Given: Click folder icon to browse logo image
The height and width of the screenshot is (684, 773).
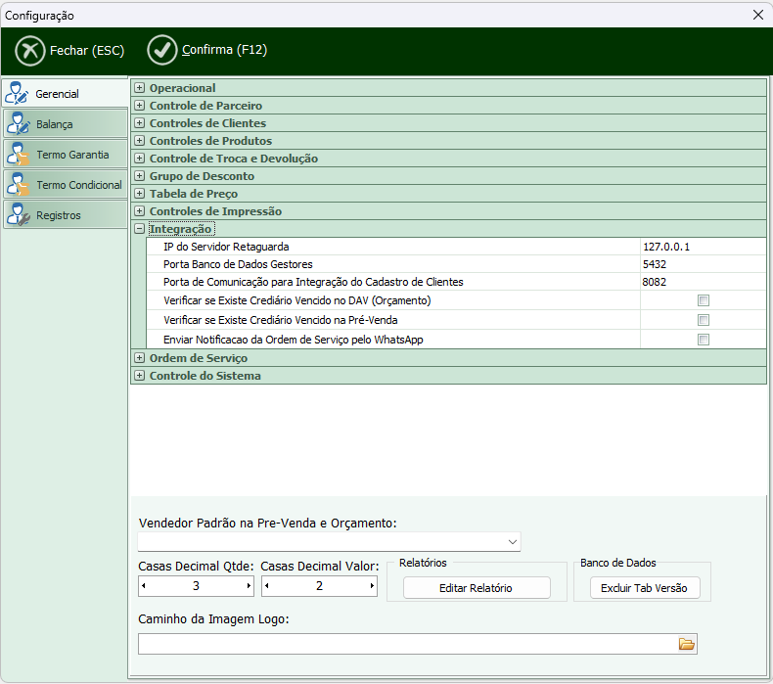Looking at the screenshot, I should tap(686, 643).
